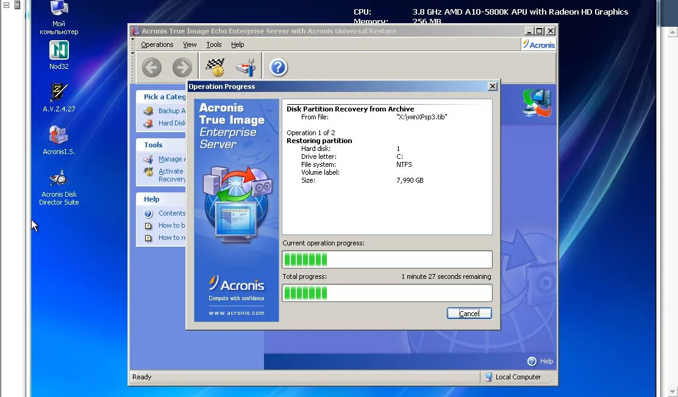Click the Acronis logo in menu bar
Viewport: 678px width, 397px height.
(x=539, y=44)
